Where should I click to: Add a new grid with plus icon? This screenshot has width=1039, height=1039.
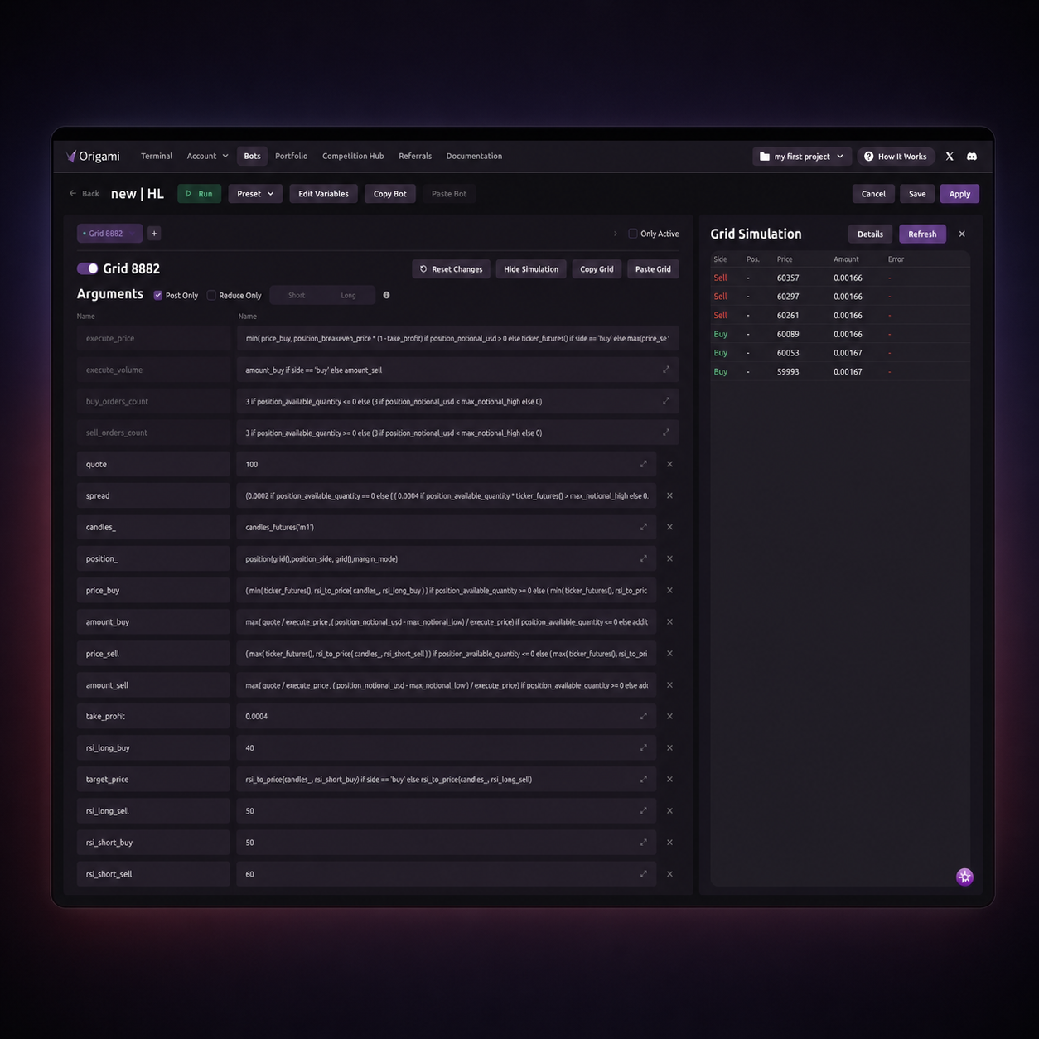pyautogui.click(x=154, y=234)
